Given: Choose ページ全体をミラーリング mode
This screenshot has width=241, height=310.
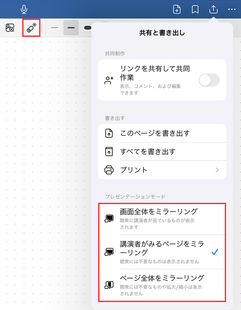Looking at the screenshot, I should click(x=162, y=285).
